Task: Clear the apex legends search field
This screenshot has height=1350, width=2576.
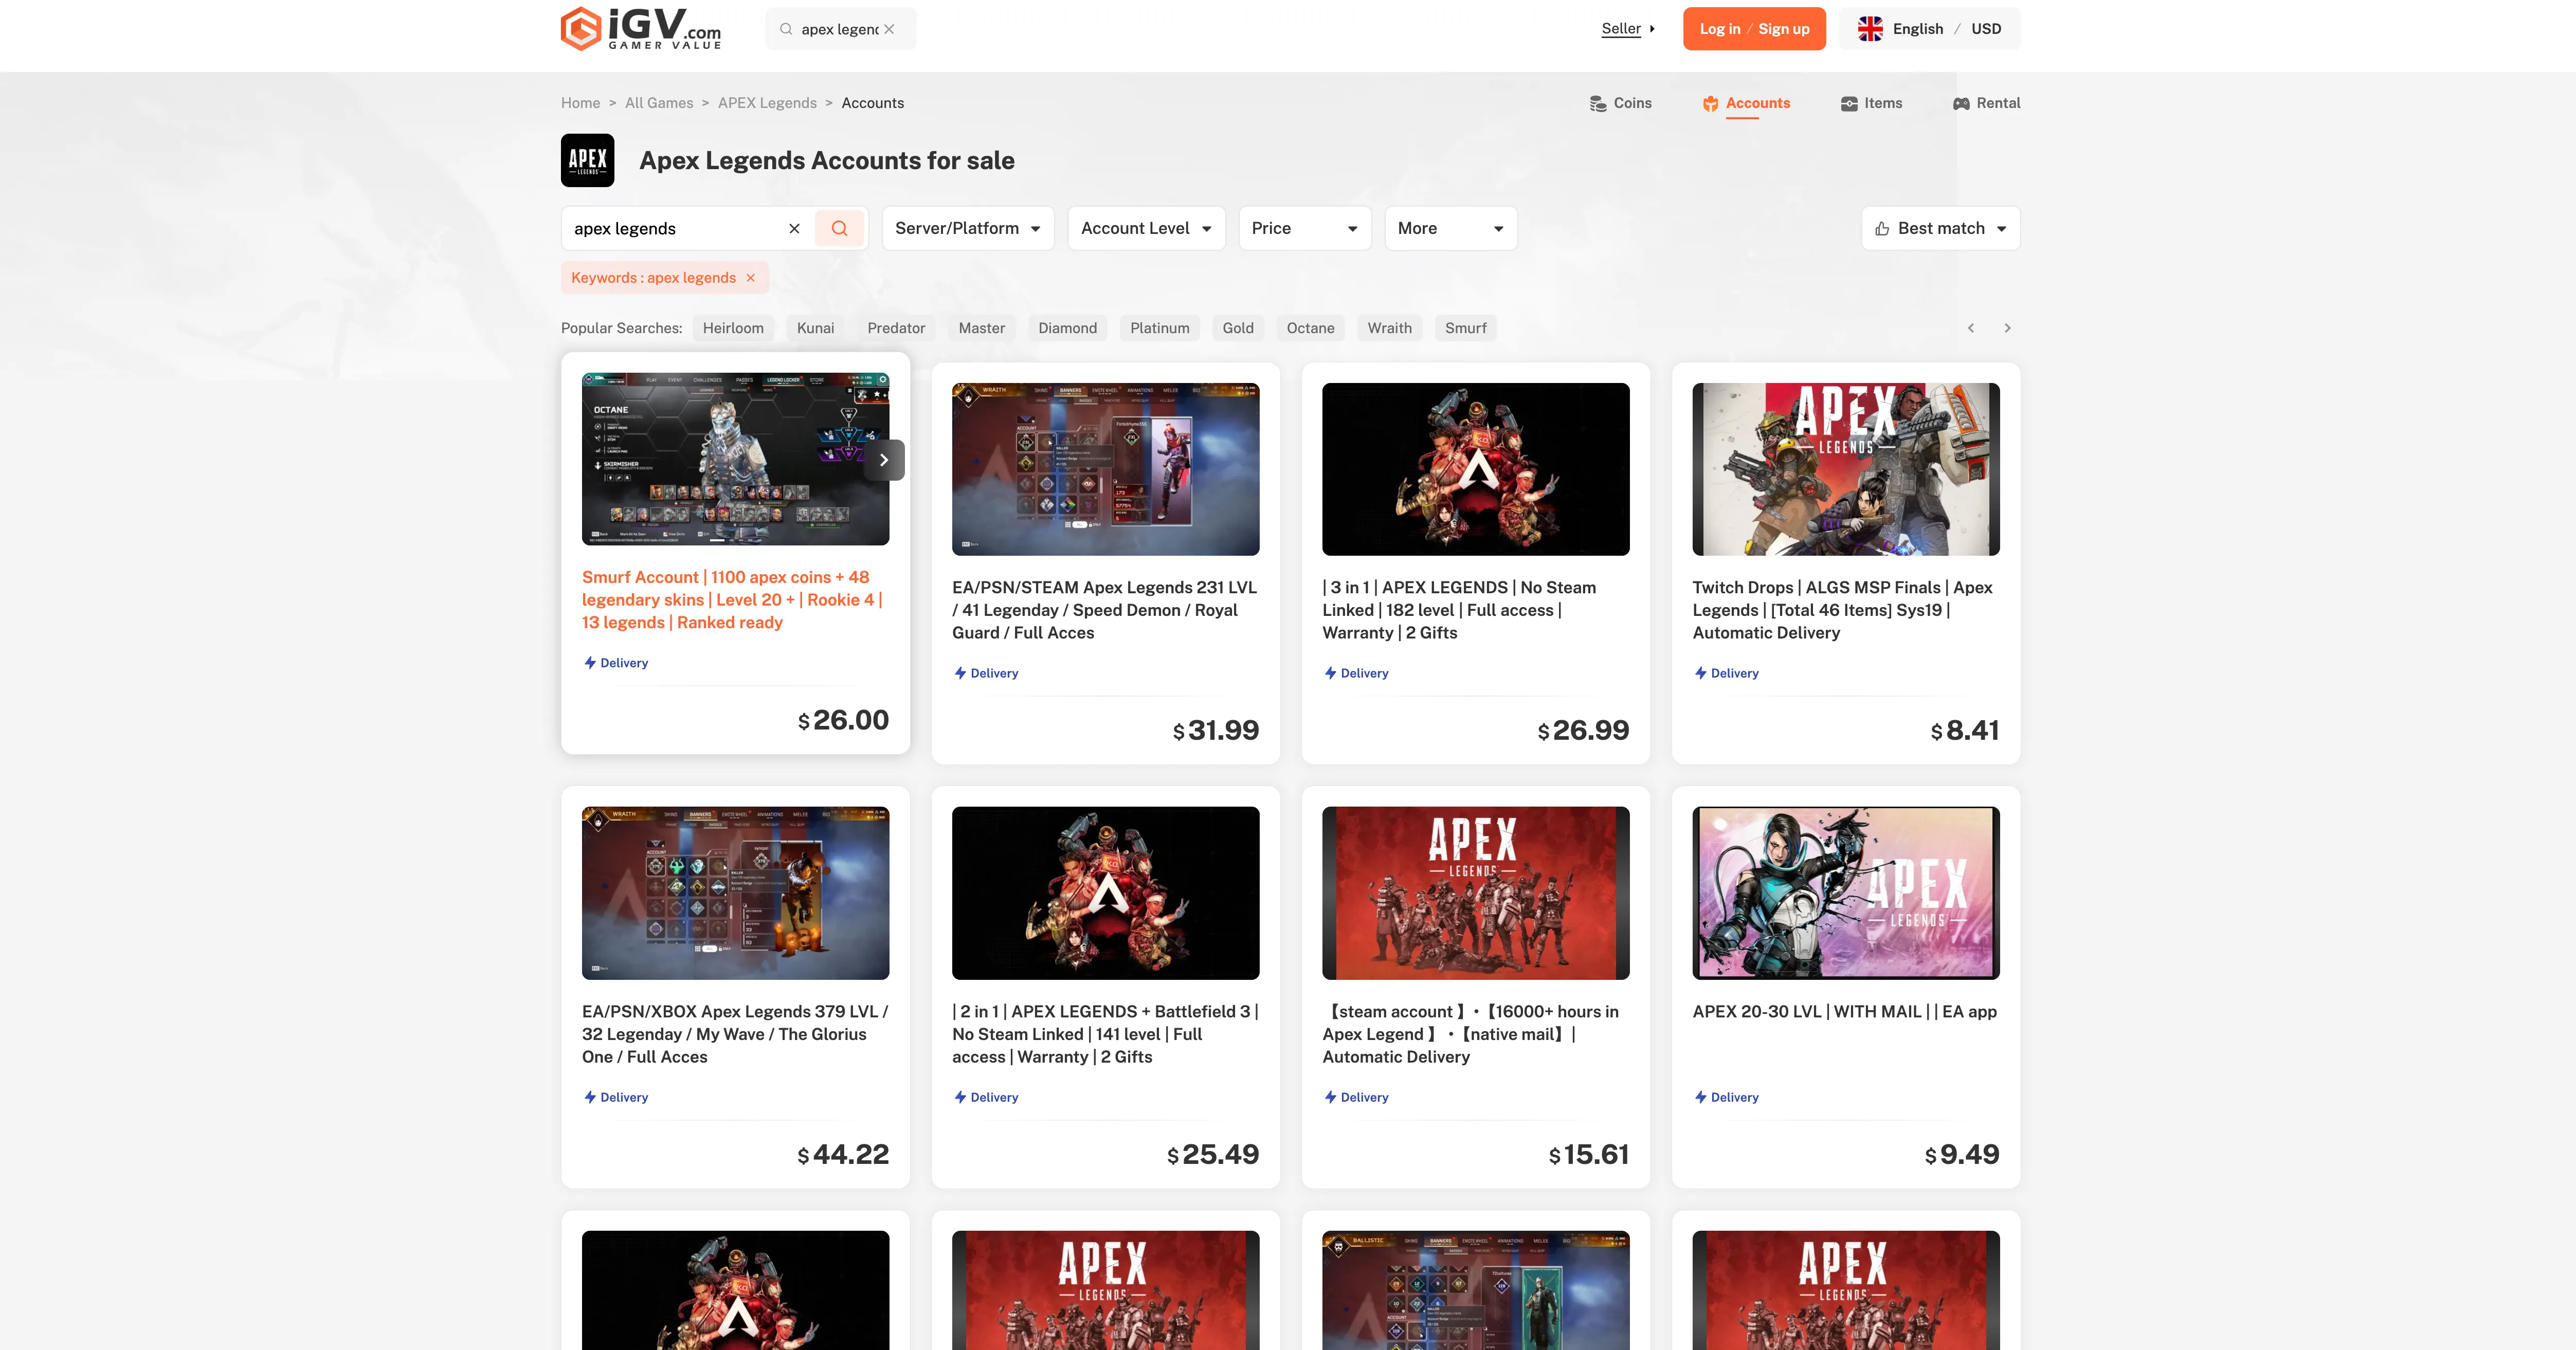Action: (794, 229)
